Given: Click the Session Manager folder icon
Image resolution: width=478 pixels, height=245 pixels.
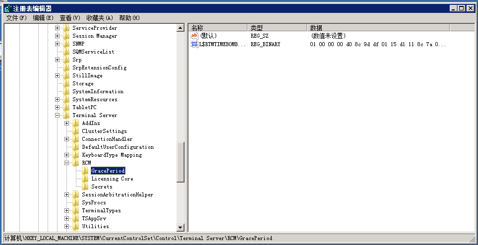Looking at the screenshot, I should coord(66,36).
